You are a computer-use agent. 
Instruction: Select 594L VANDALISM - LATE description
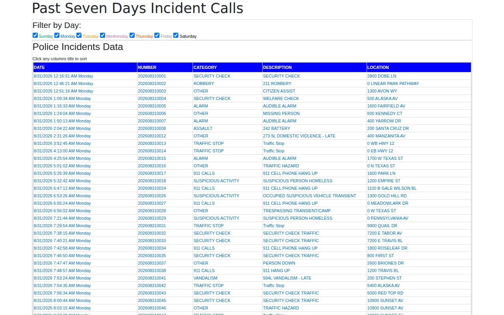point(287,278)
